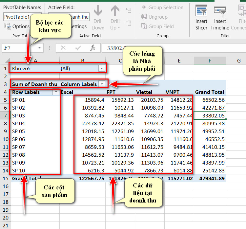This screenshot has height=229, width=246.
Task: Select row 20 header
Action: point(6,218)
